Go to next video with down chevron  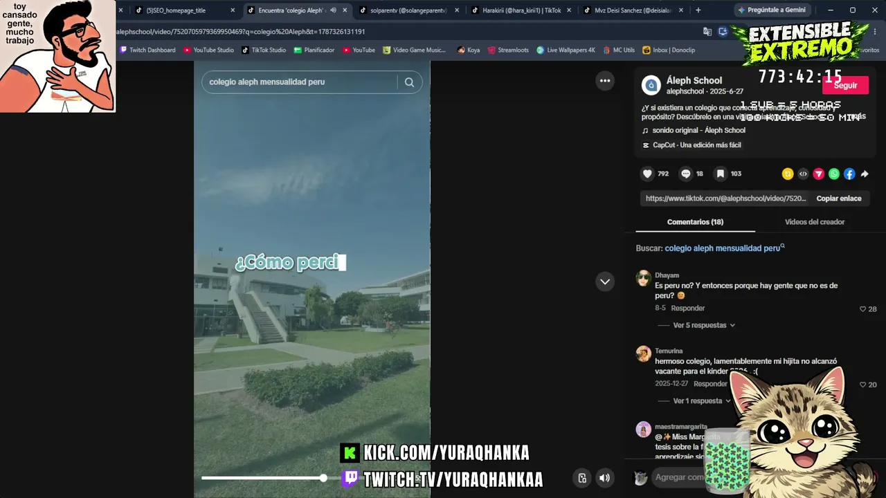click(x=605, y=282)
